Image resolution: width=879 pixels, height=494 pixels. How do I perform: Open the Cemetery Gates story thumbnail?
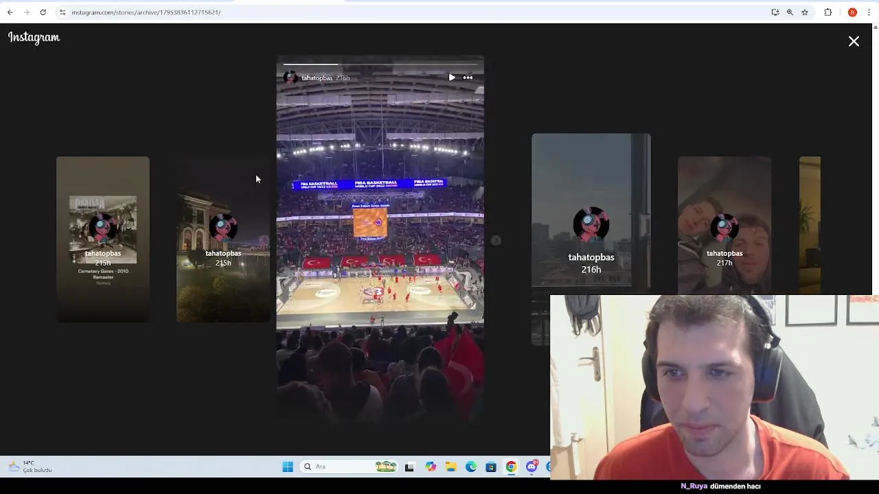coord(103,239)
